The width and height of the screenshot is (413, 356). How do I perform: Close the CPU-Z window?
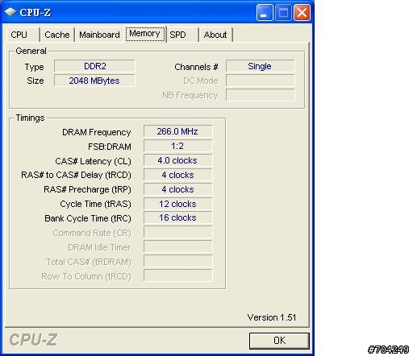302,12
